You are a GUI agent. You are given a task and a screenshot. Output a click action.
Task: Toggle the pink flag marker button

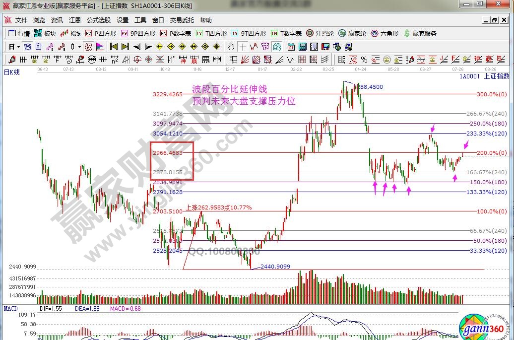(100, 47)
